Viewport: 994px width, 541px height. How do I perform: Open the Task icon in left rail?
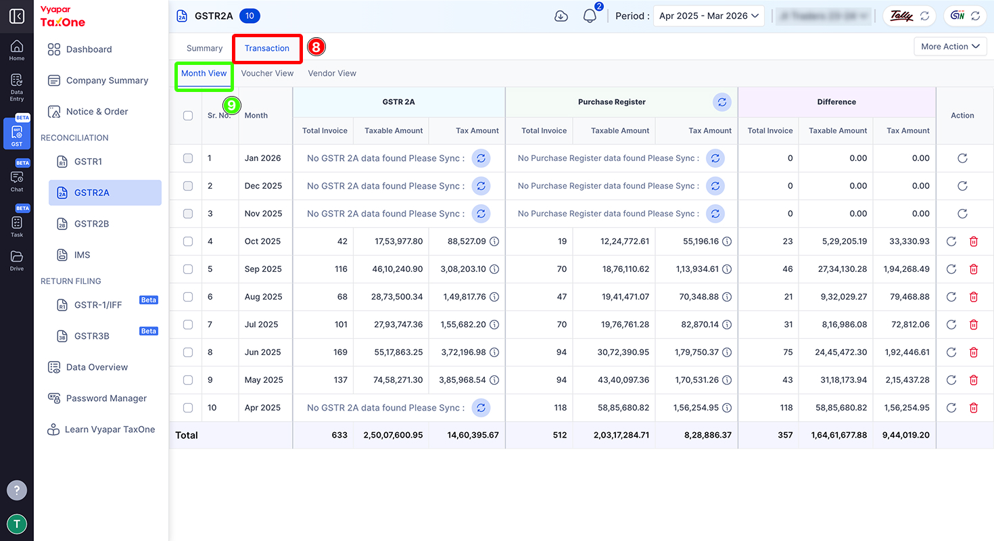click(17, 226)
